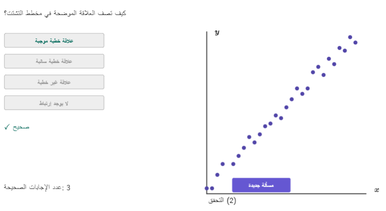Image resolution: width=386 pixels, height=211 pixels.
Task: Click the data point at the graph origin
Action: [207, 189]
